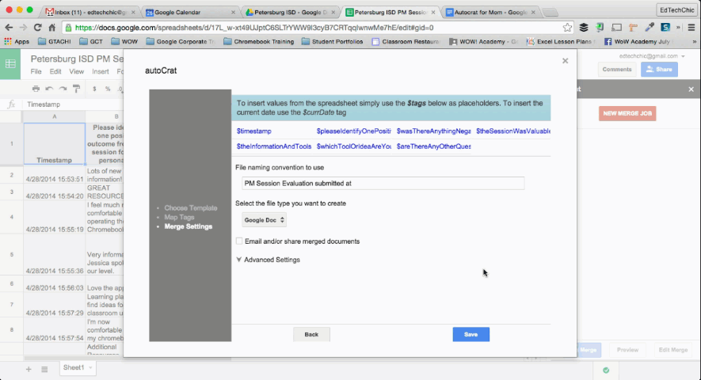Insert the $theInformationAndTools tag
Screen dimensions: 701x380
click(x=274, y=146)
